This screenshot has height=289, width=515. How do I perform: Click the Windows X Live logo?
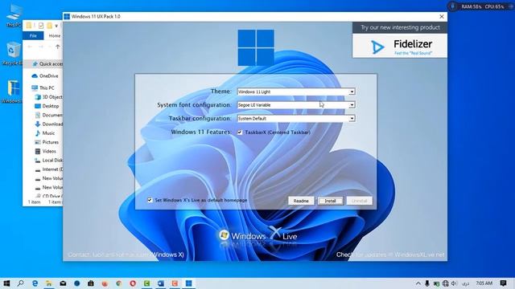coord(258,234)
